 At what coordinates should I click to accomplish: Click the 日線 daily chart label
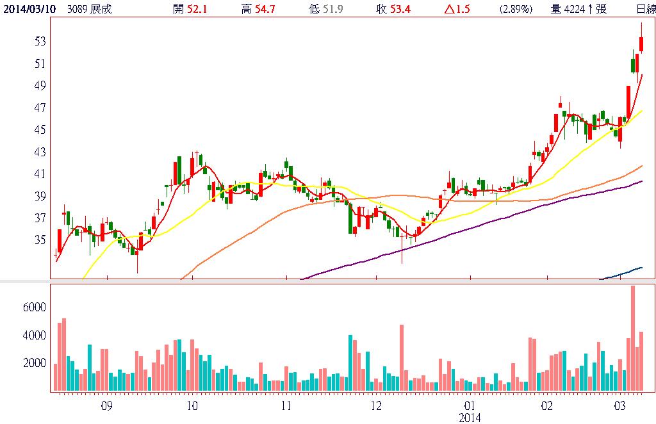[x=645, y=9]
